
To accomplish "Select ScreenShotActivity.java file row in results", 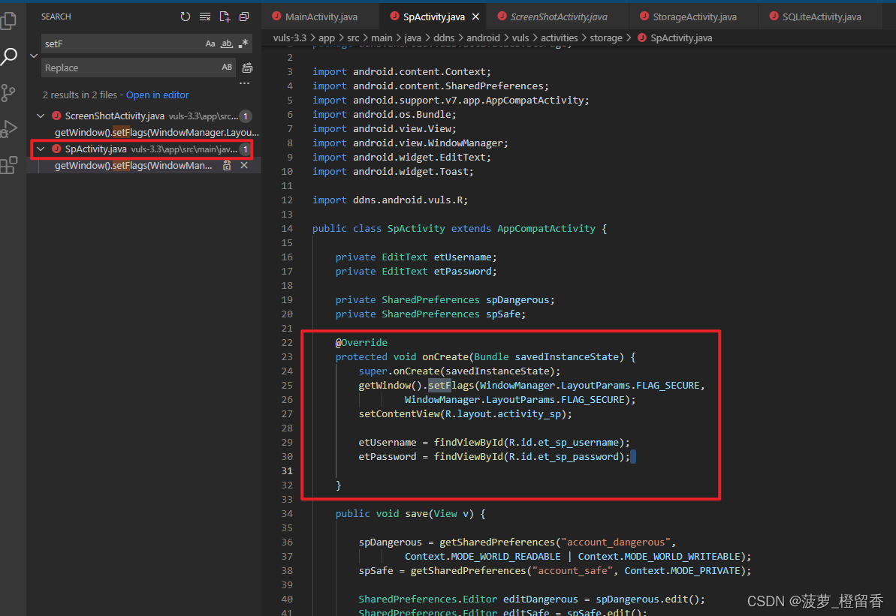I will point(144,116).
